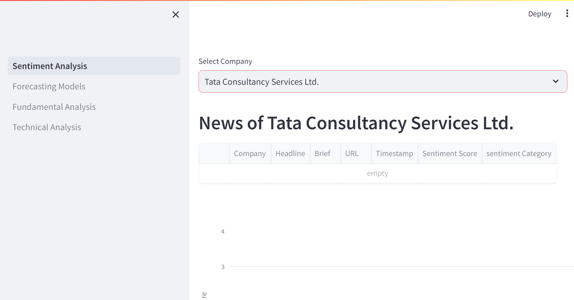Screen dimensions: 574x300
Task: Click the Company column header
Action: [x=250, y=153]
